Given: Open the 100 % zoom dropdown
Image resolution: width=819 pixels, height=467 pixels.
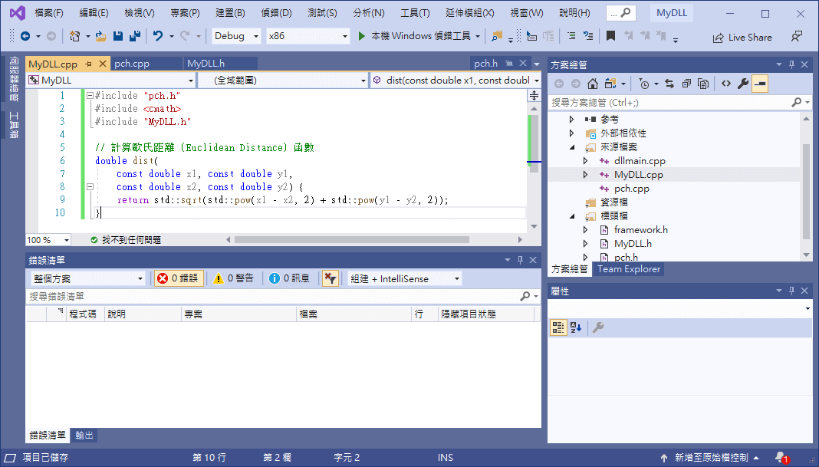Looking at the screenshot, I should coord(48,240).
